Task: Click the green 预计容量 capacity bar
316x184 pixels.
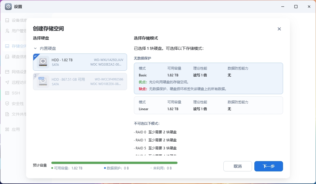Action: tap(114, 163)
